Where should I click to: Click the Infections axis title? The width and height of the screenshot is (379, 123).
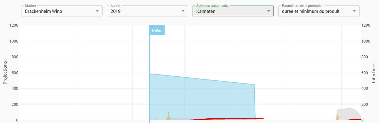click(x=374, y=73)
